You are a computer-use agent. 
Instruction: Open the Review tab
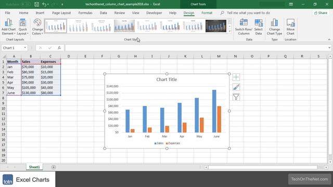click(120, 13)
